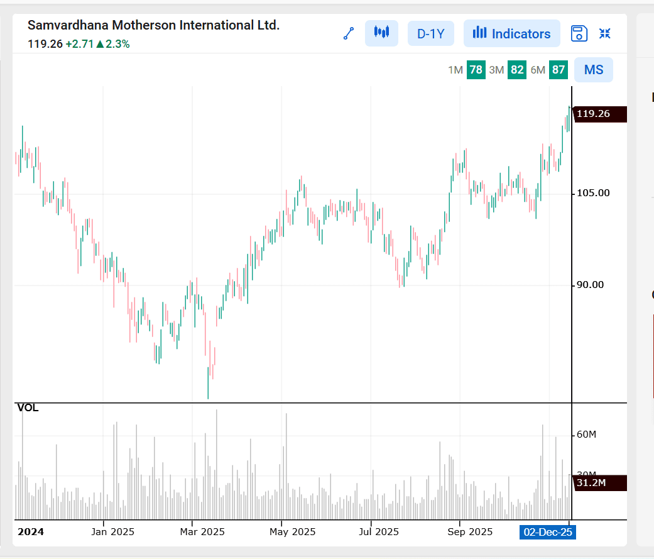Open the D-1Y timeframe selector
This screenshot has width=654, height=559.
coord(431,33)
